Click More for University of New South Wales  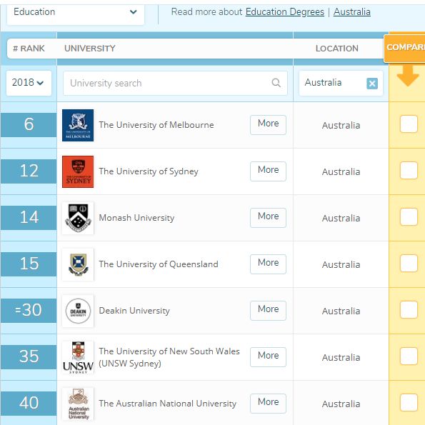pyautogui.click(x=268, y=356)
